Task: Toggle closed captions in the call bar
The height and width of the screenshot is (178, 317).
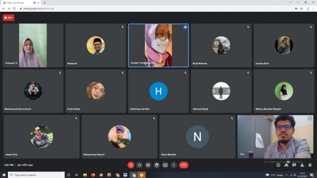Action: click(148, 165)
